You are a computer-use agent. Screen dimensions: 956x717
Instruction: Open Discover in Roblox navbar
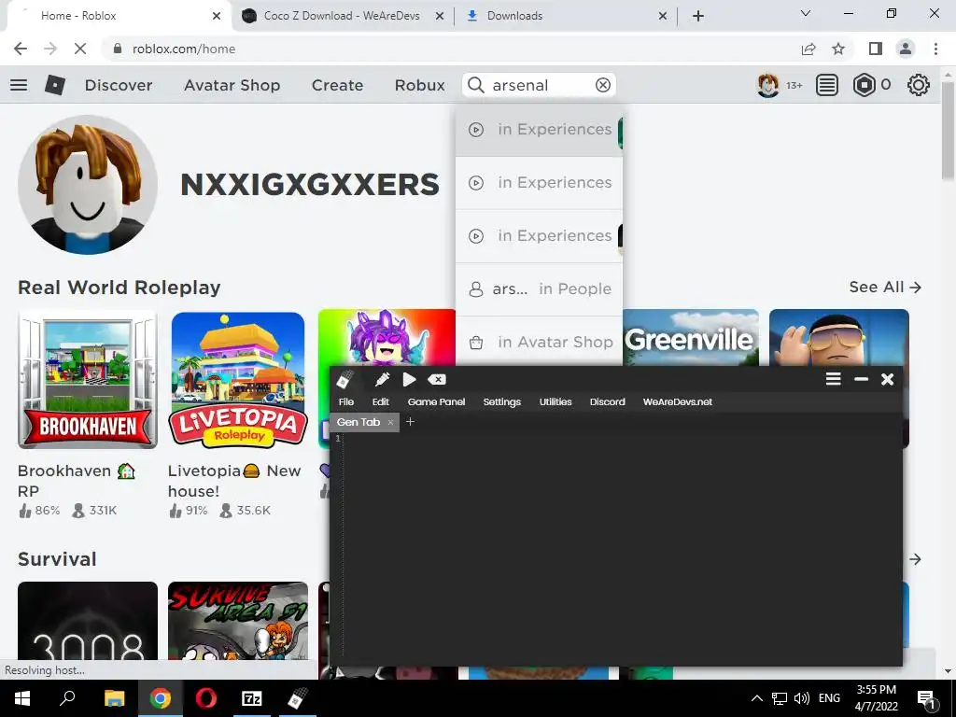tap(119, 85)
